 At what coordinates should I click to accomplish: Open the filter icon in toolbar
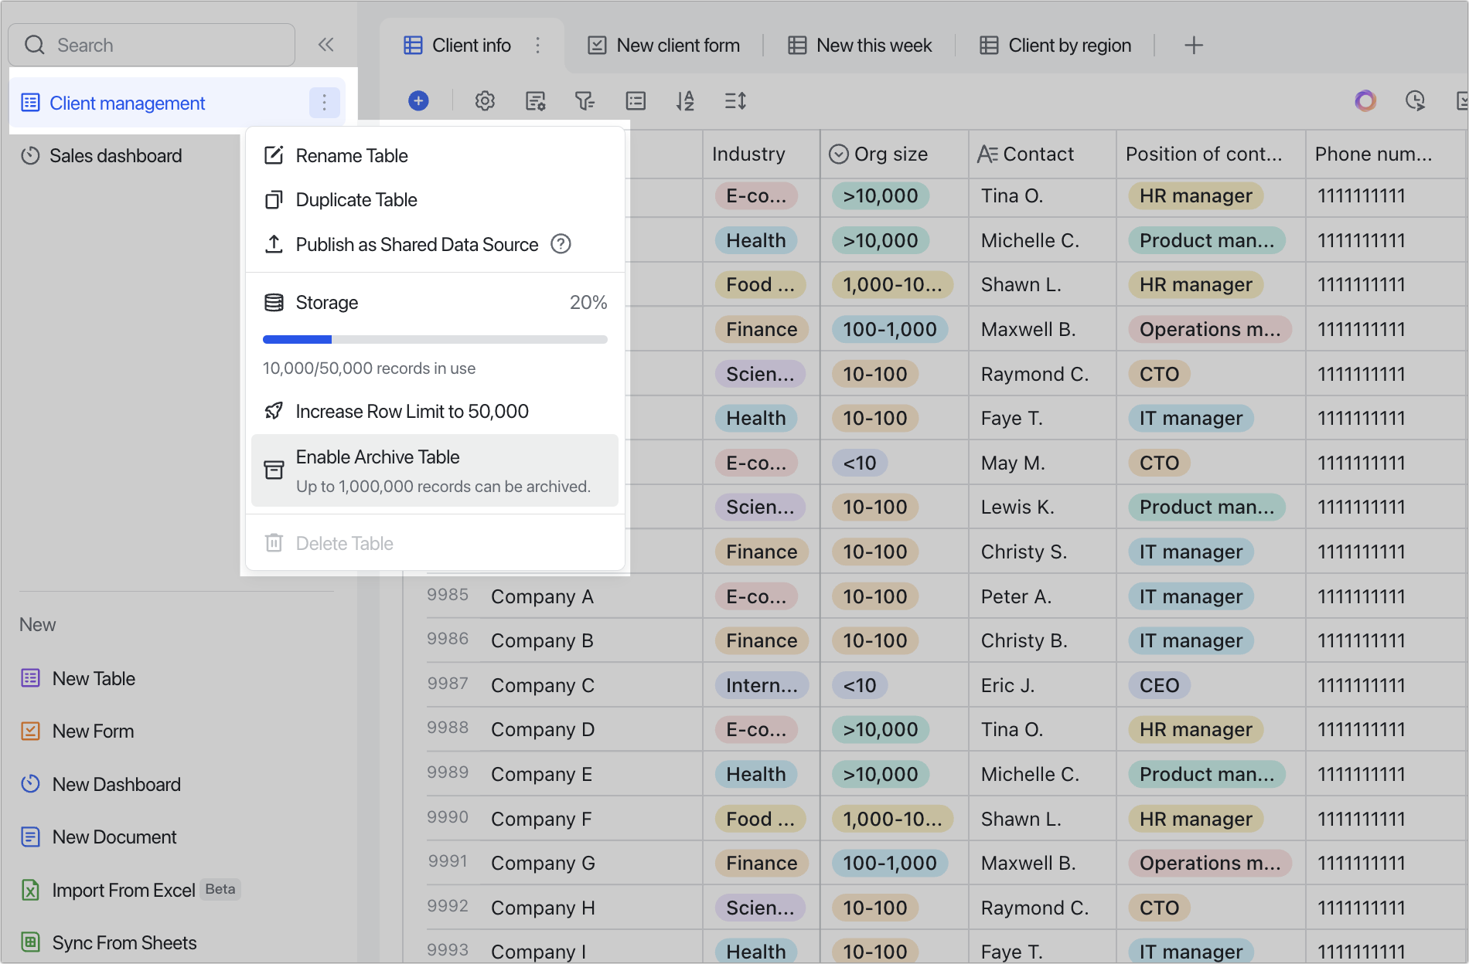pos(585,100)
